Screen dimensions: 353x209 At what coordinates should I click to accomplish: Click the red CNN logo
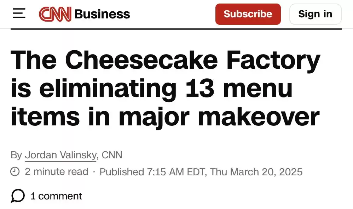pyautogui.click(x=55, y=14)
